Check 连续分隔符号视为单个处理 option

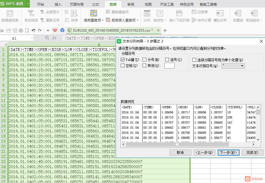[x=194, y=60]
